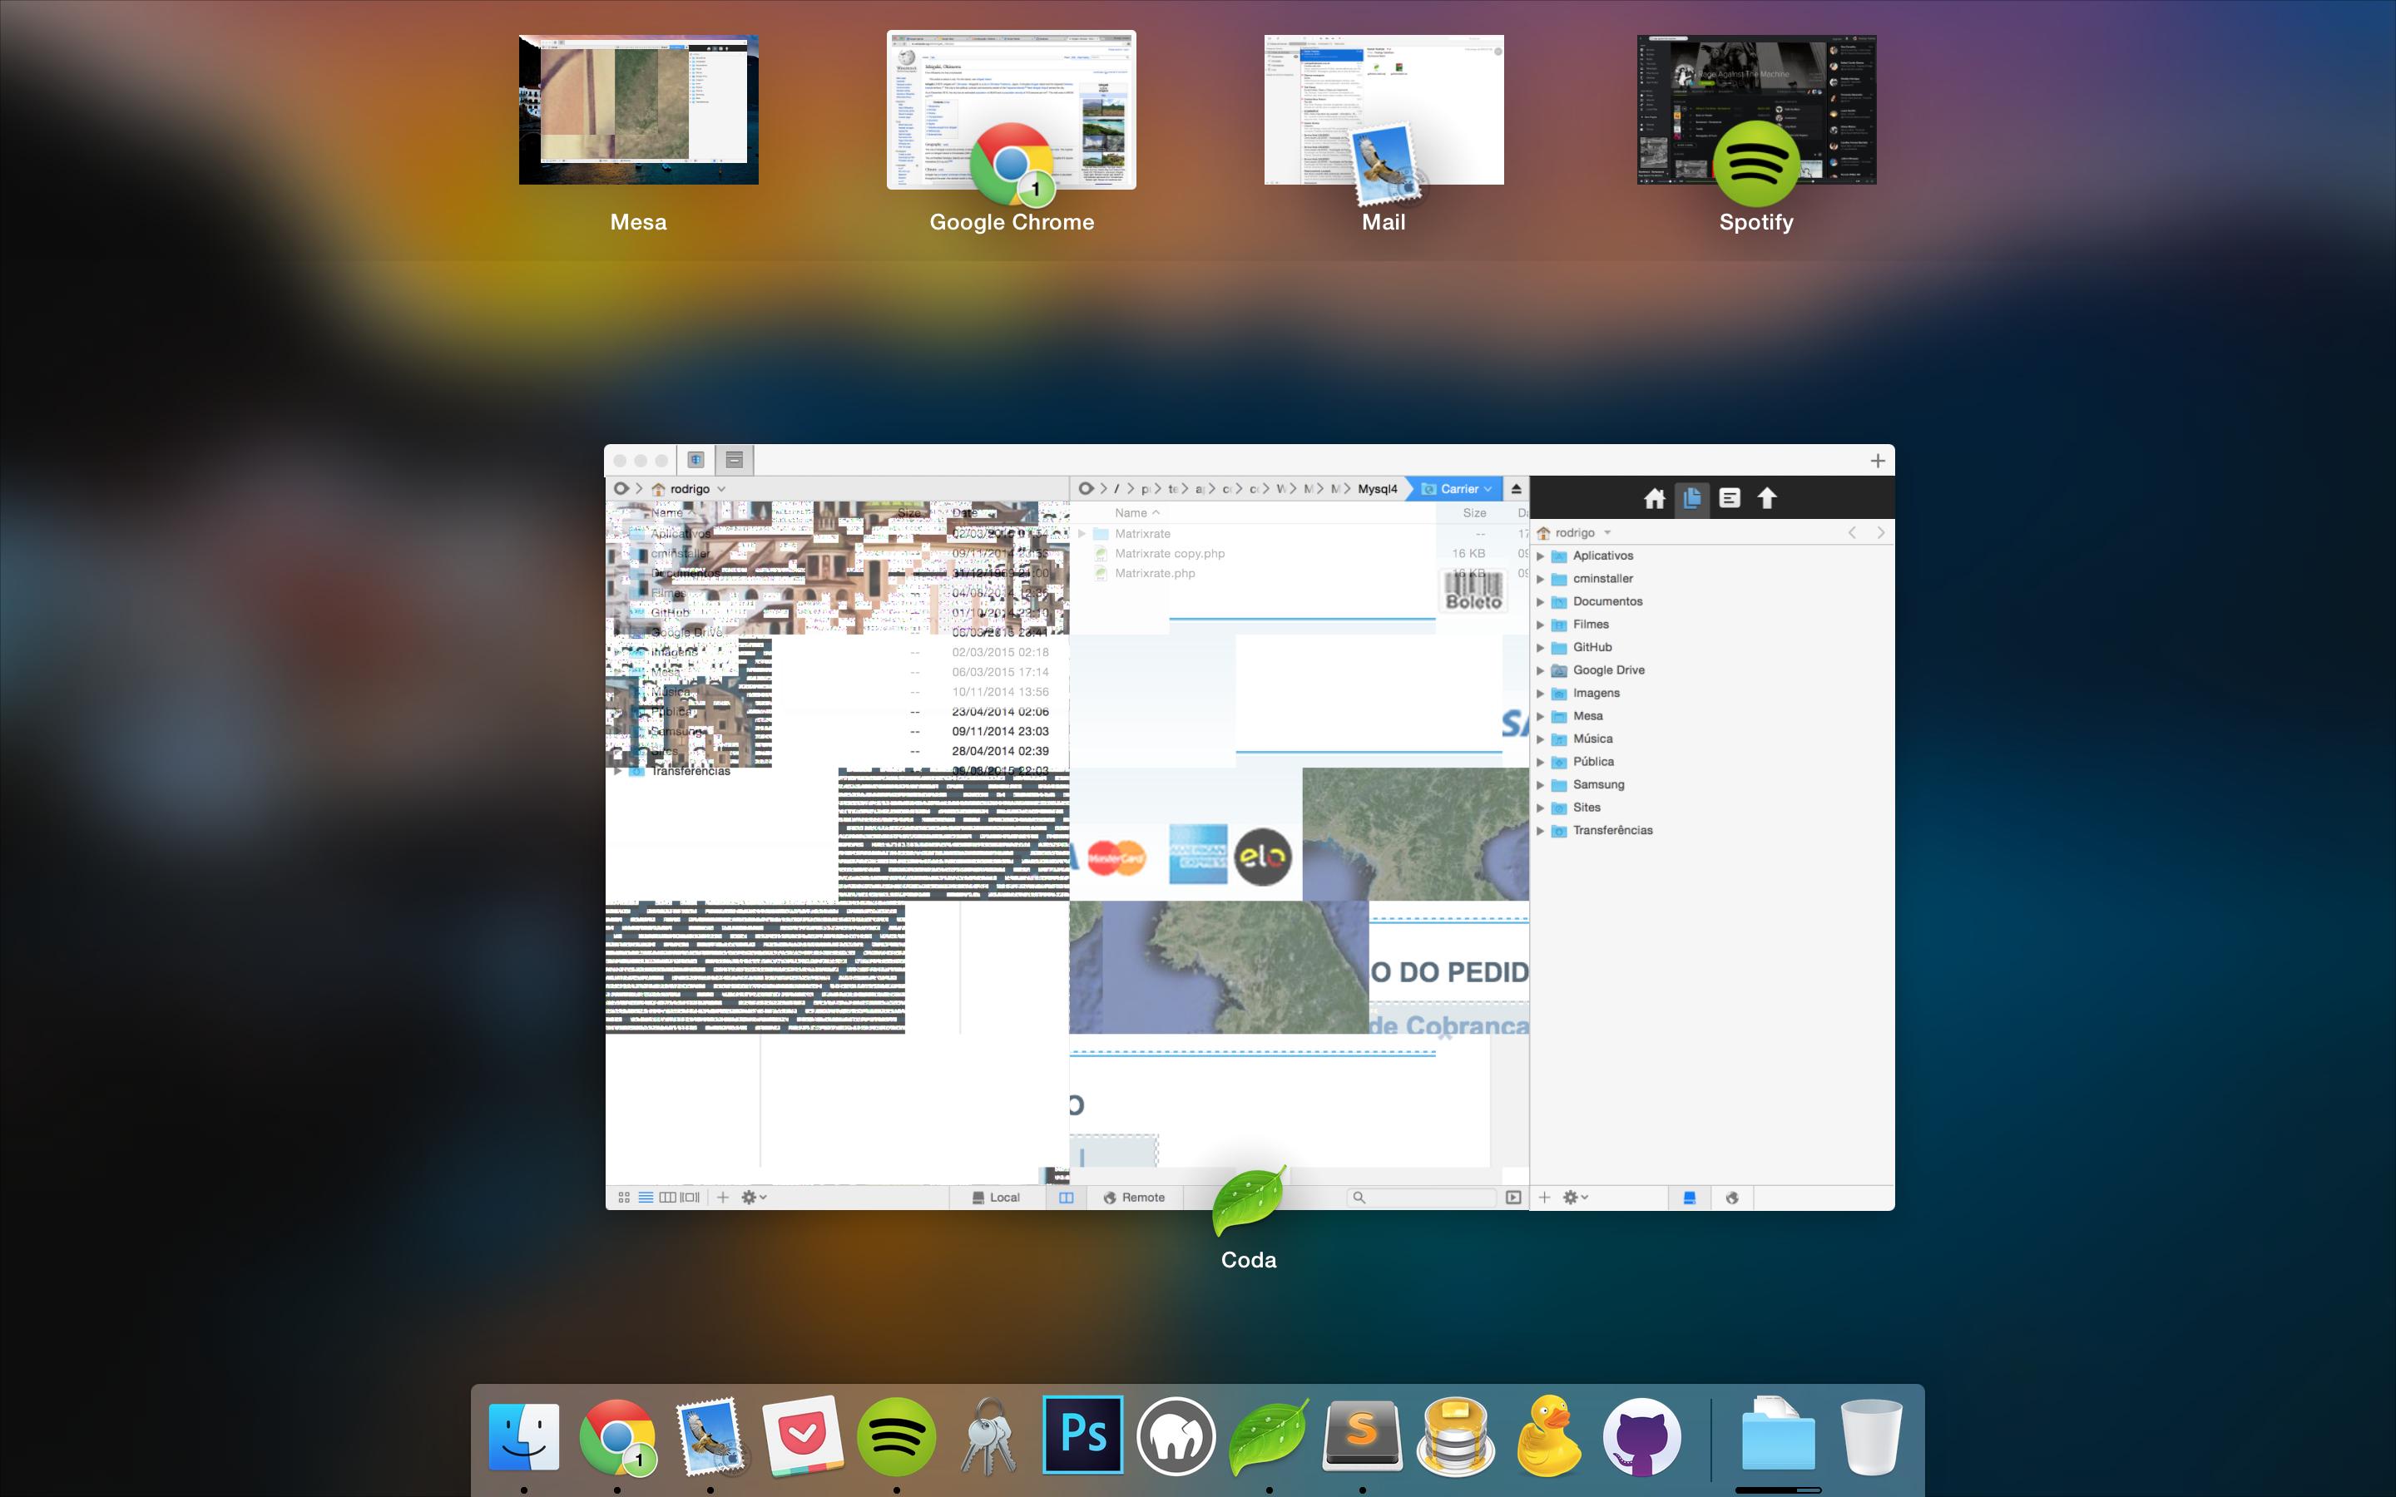Image resolution: width=2396 pixels, height=1497 pixels.
Task: Click Mysql4 in the path bar
Action: 1377,489
